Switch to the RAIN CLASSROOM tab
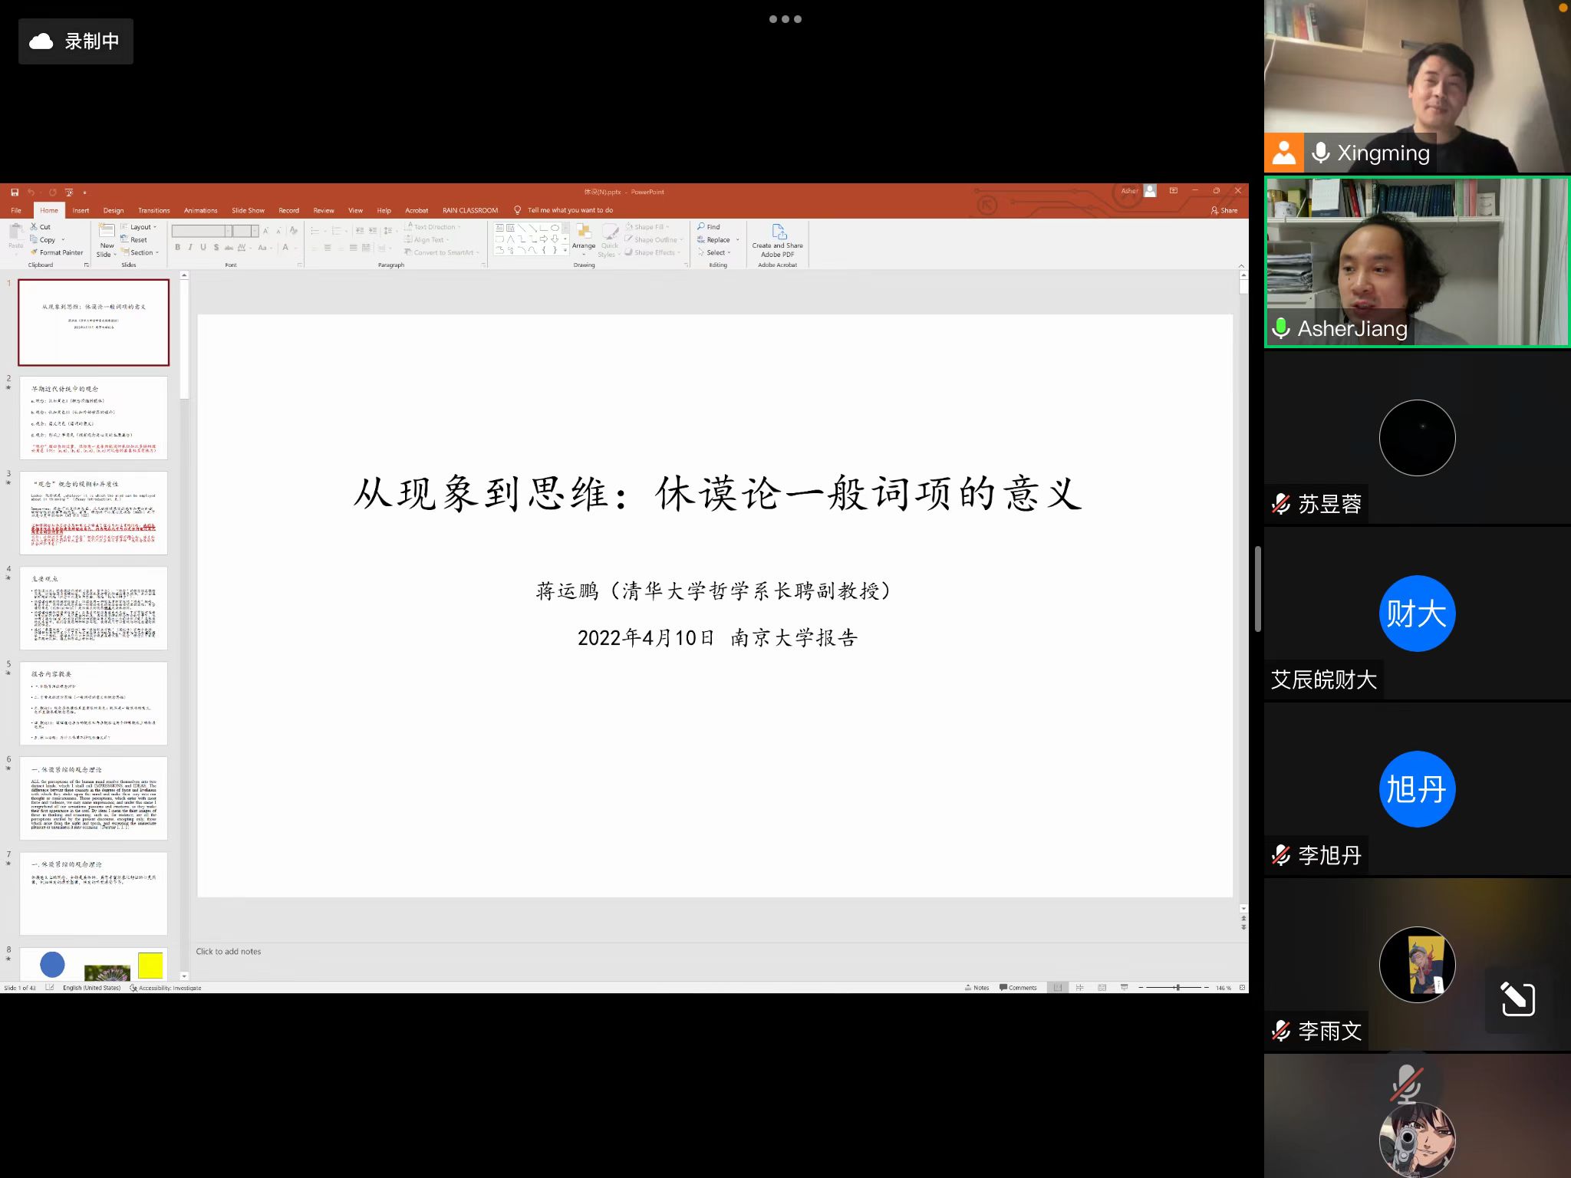 [x=469, y=210]
